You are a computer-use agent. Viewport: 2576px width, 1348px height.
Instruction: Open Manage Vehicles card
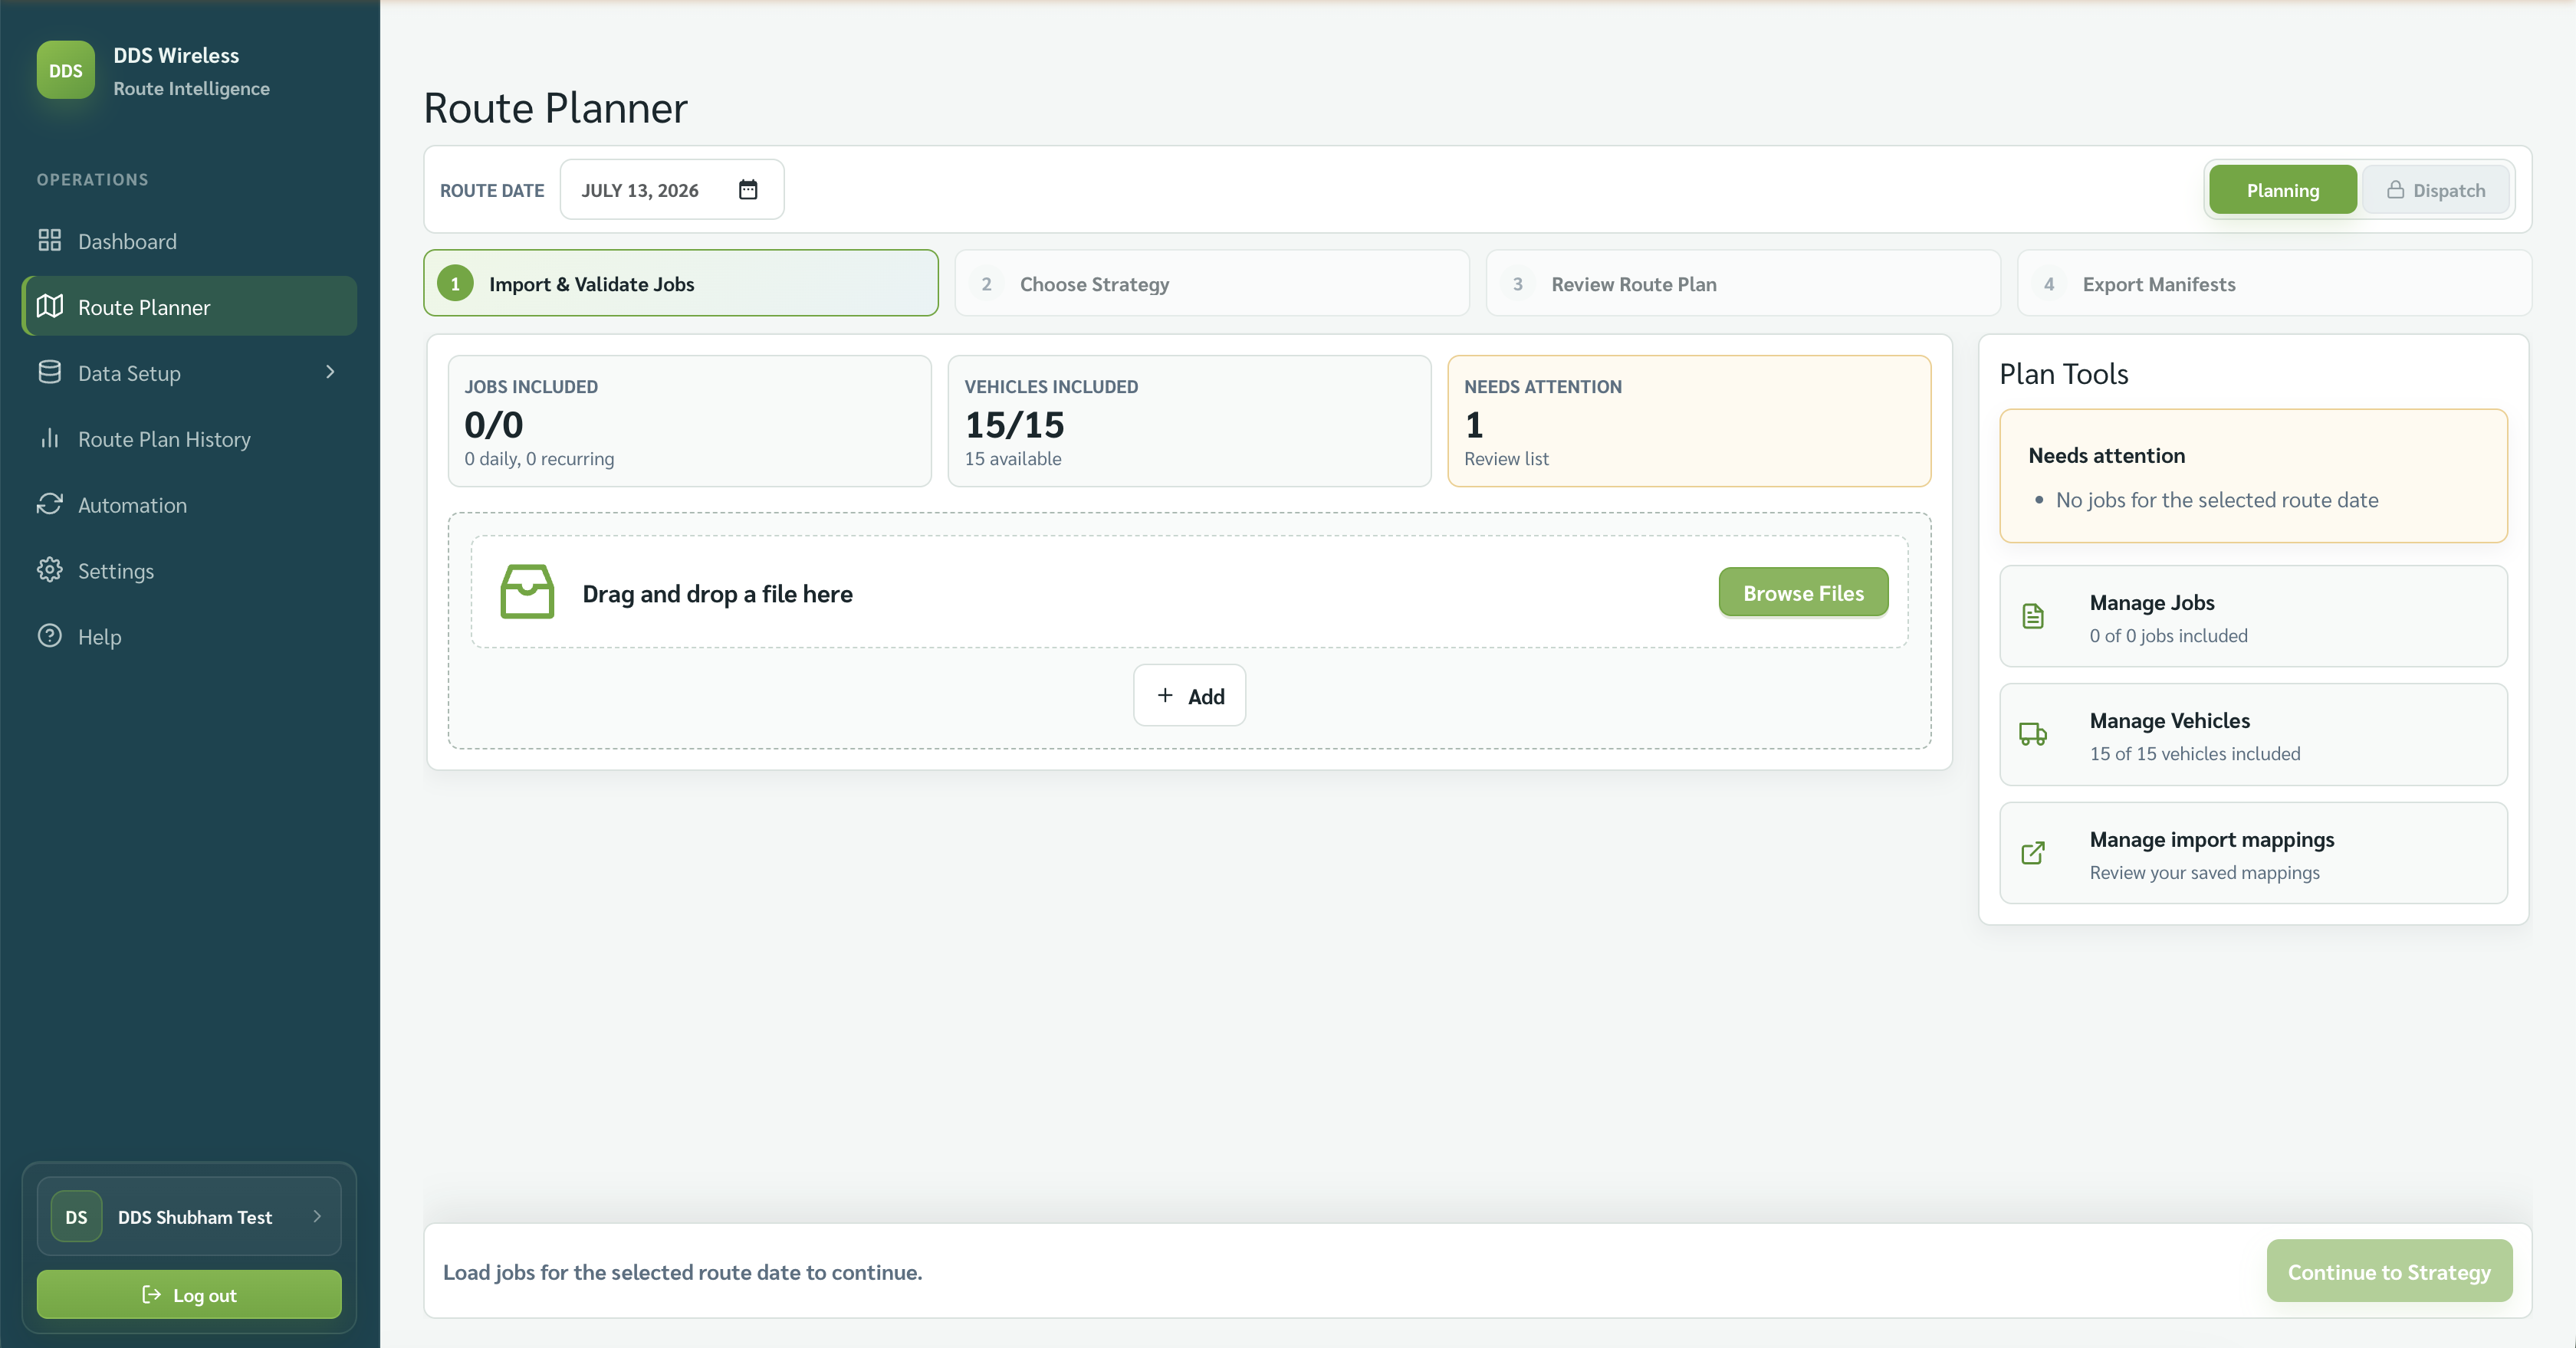(2253, 734)
